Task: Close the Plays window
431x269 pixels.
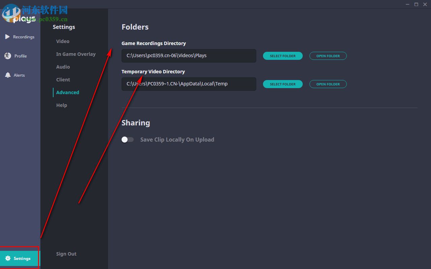Action: 425,4
